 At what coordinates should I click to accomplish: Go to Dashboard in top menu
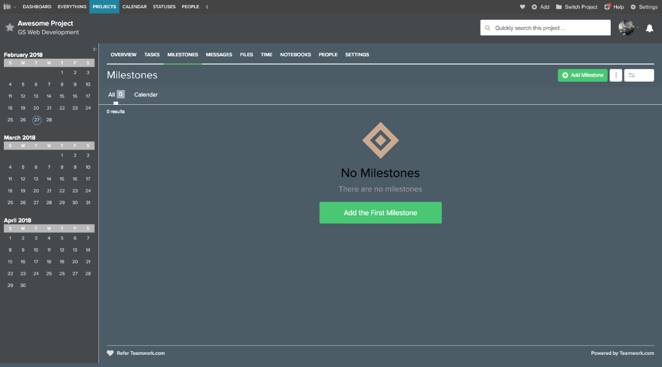tap(37, 7)
